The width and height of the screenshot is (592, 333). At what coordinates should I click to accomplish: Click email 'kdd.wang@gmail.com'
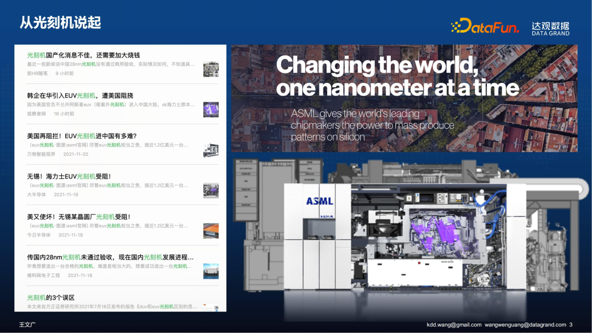tap(454, 325)
